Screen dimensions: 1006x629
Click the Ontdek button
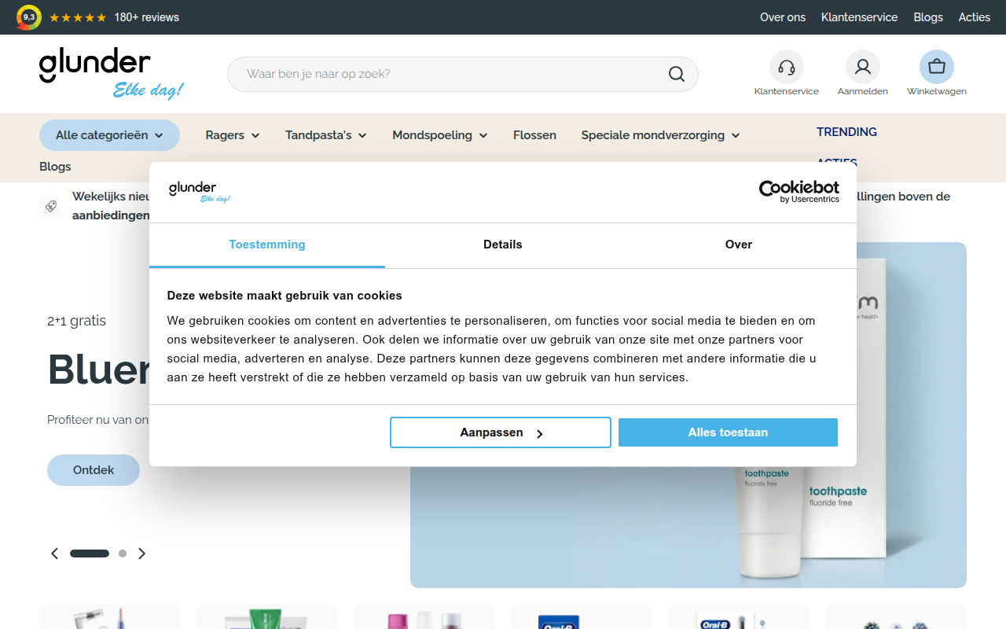(x=94, y=470)
